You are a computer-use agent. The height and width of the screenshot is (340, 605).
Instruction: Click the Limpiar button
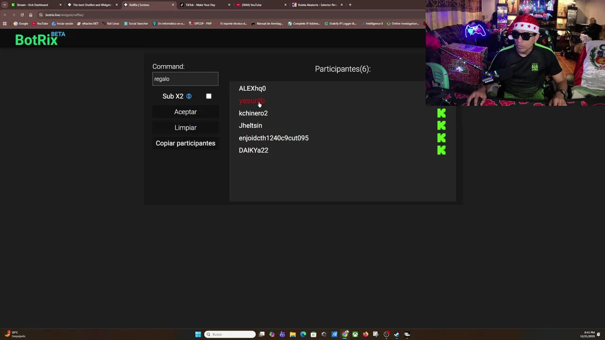(x=185, y=127)
